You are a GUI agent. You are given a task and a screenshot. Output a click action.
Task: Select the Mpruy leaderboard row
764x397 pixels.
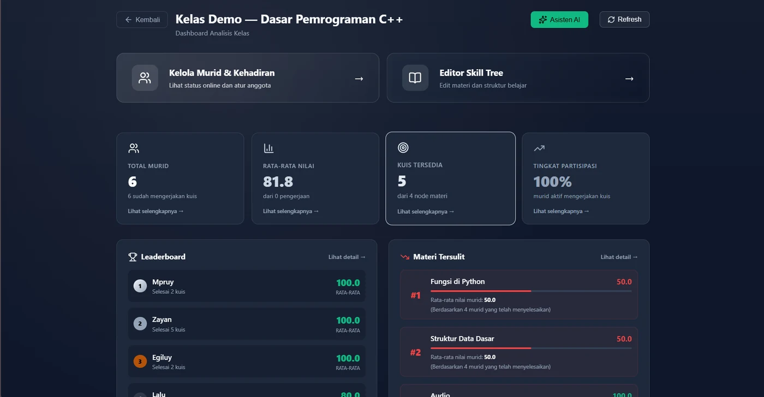tap(247, 286)
